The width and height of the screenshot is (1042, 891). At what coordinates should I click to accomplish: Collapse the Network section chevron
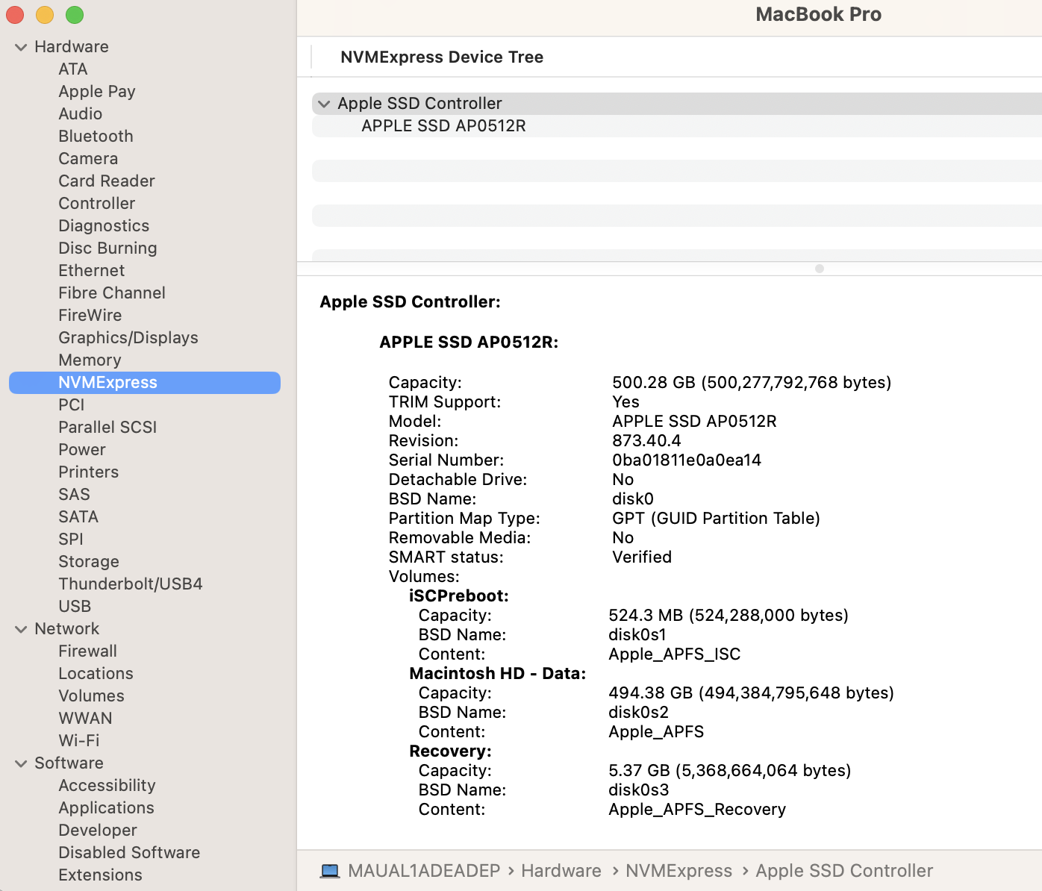[21, 629]
